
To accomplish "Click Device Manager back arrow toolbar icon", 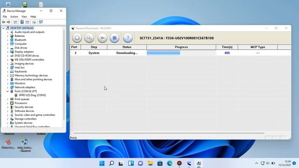I will [4, 22].
